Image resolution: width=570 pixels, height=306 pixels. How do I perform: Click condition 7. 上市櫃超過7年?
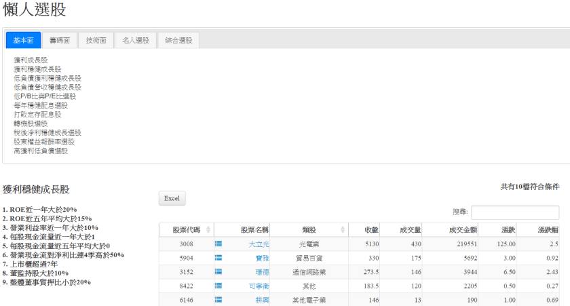[x=30, y=264]
